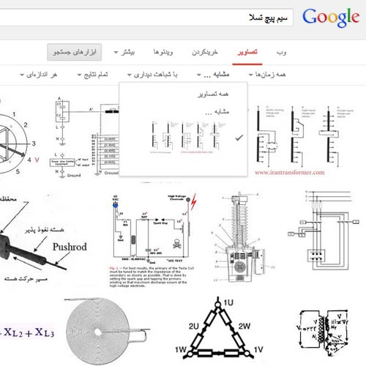This screenshot has height=366, width=366.
Task: Open the capacitor and ground circuit diagram image
Action: click(x=84, y=137)
